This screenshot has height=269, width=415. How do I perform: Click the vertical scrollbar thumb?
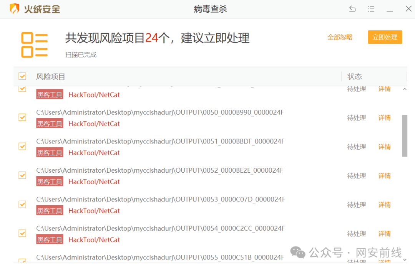[405, 136]
